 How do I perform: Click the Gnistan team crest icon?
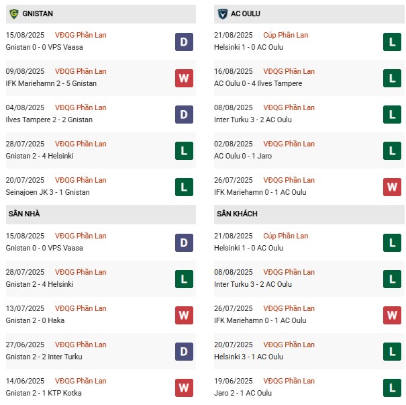tap(14, 13)
